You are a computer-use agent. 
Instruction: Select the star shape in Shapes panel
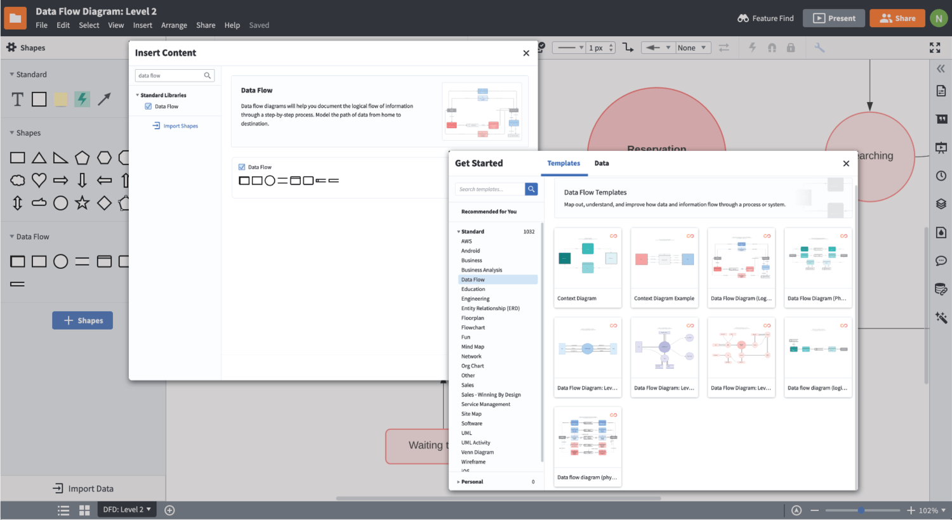[x=82, y=203]
